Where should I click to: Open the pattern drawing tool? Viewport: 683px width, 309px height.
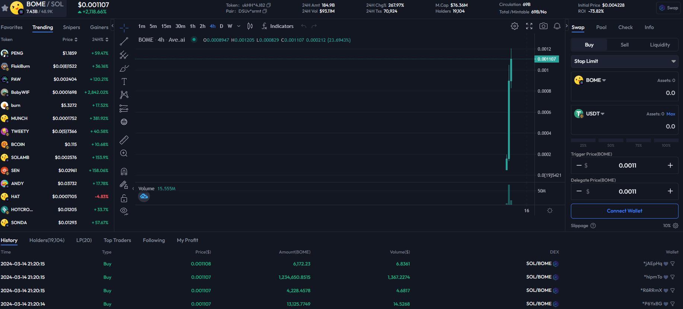[124, 95]
